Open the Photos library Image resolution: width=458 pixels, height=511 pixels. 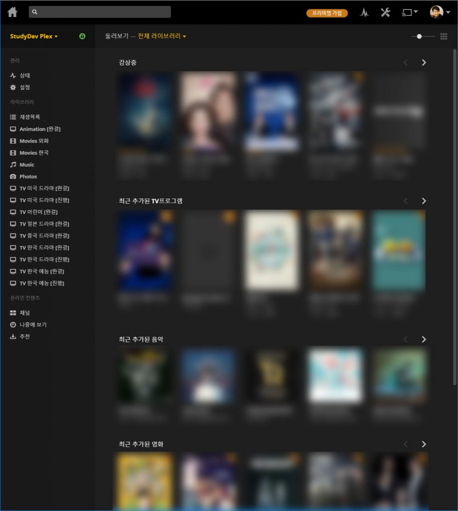click(x=28, y=177)
